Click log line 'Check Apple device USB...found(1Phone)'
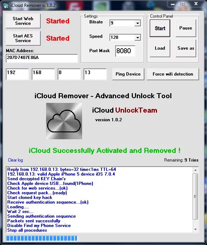This screenshot has width=207, height=245. (50, 183)
